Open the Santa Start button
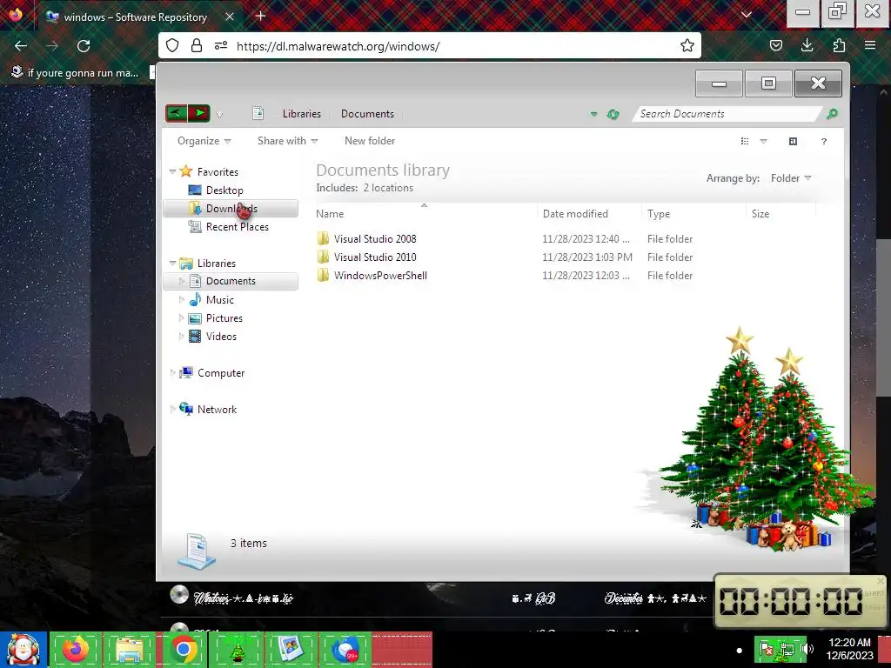 tap(23, 649)
